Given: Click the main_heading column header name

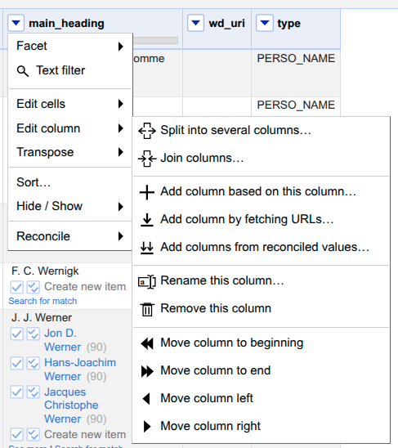Looking at the screenshot, I should pyautogui.click(x=66, y=23).
